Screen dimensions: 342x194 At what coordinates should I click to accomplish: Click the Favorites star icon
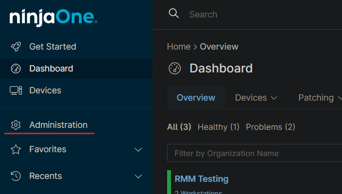click(16, 149)
